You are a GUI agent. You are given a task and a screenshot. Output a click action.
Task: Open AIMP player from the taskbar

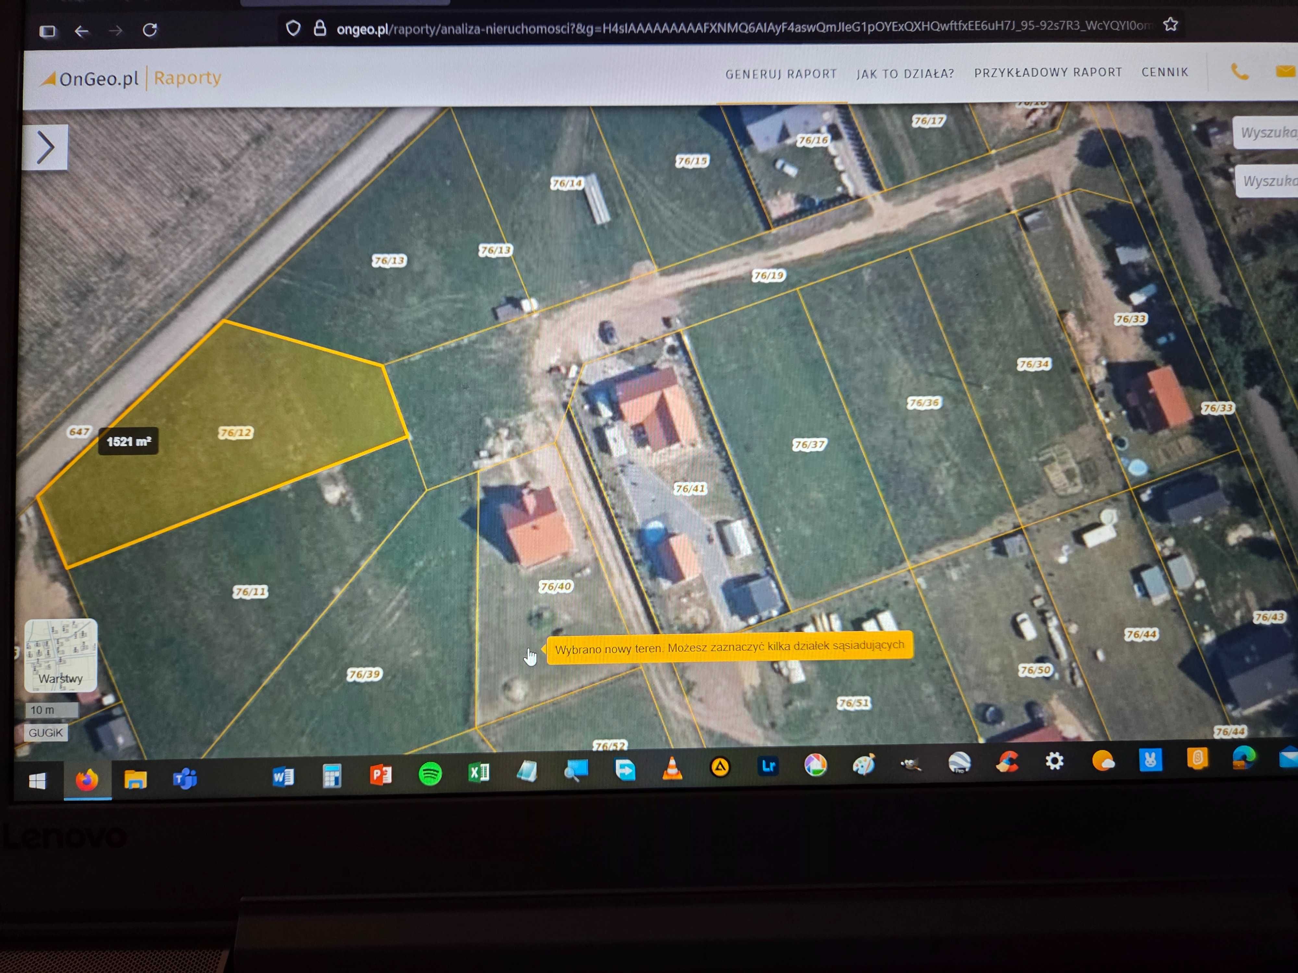720,767
